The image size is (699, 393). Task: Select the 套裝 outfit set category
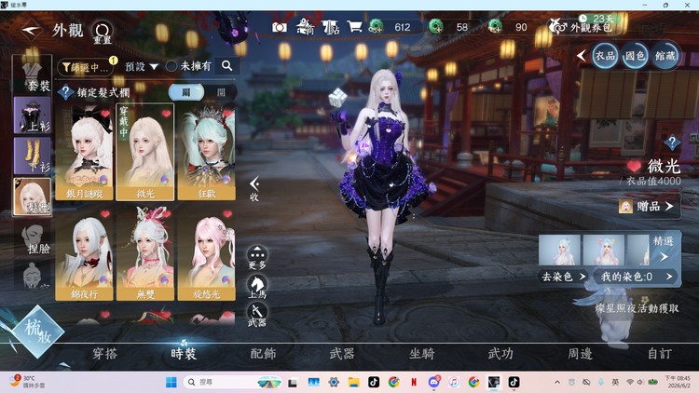point(32,75)
